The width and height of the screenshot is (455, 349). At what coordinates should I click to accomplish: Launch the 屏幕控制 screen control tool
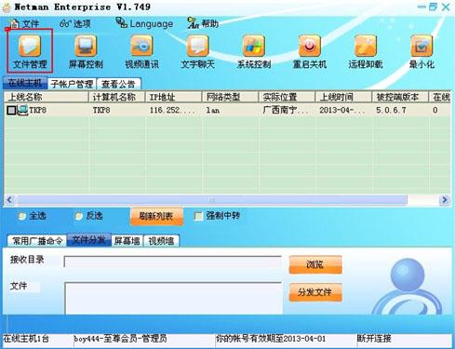click(86, 51)
